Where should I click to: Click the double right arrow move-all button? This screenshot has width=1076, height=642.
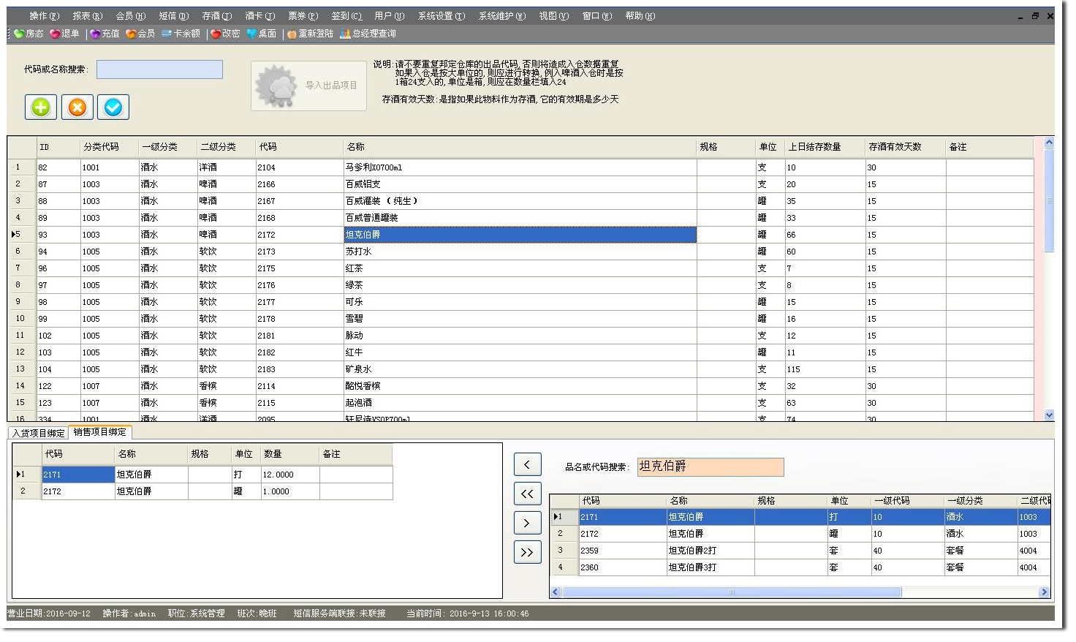tap(527, 552)
